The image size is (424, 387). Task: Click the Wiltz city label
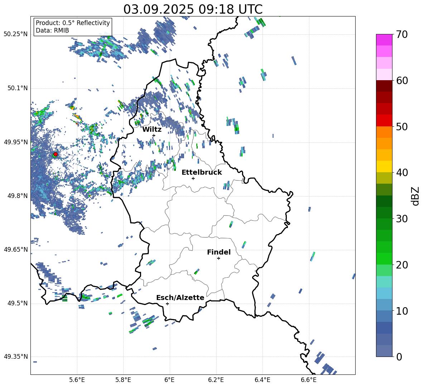(152, 130)
